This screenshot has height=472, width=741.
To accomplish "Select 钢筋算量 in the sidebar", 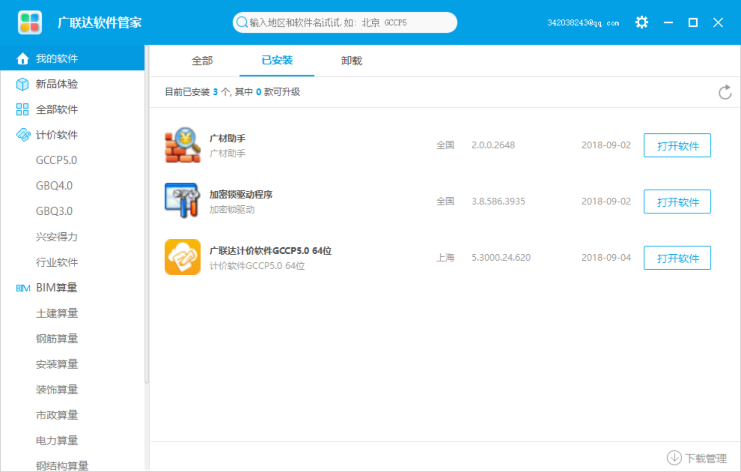I will [57, 339].
